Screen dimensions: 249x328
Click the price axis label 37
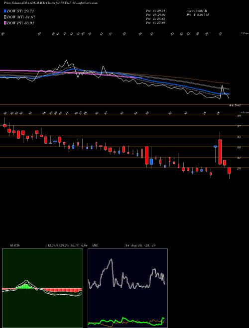pos(239,126)
